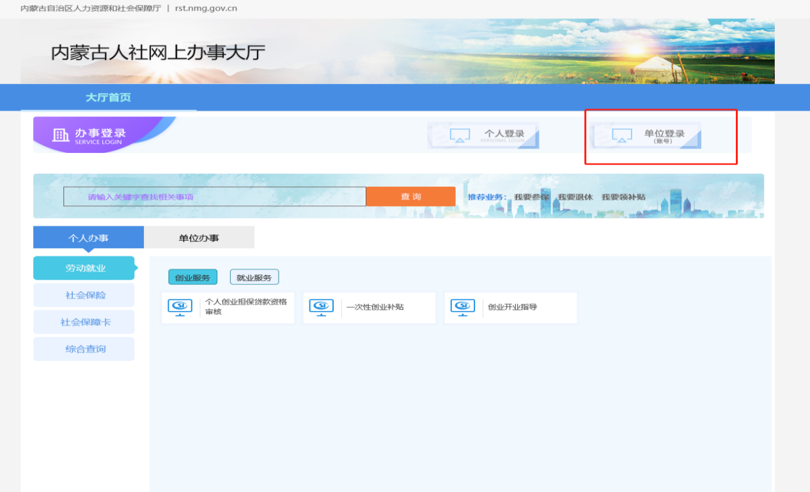Click the monitor icon in 个人登录
Viewport: 810px width, 492px height.
point(460,136)
